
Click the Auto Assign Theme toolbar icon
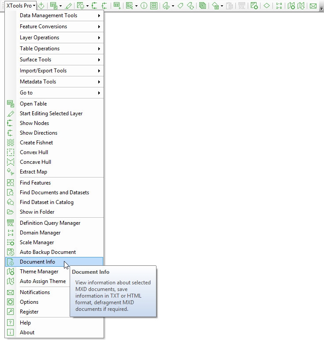point(301,6)
